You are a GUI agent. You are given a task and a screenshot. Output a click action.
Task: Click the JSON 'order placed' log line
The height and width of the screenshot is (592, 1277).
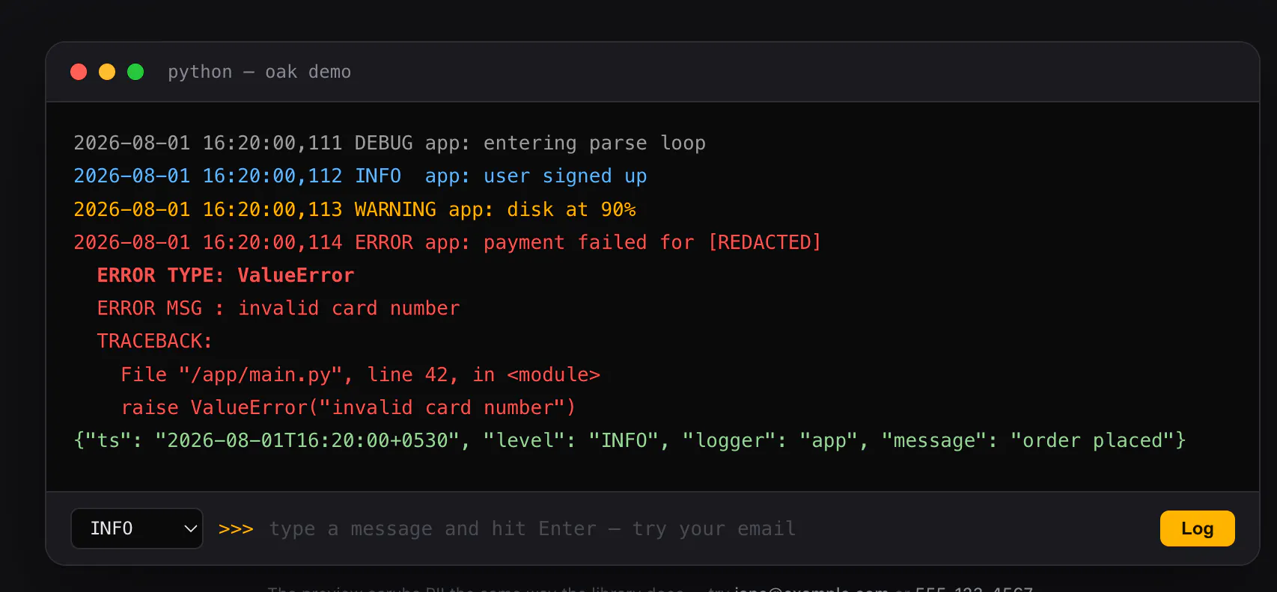click(x=630, y=440)
